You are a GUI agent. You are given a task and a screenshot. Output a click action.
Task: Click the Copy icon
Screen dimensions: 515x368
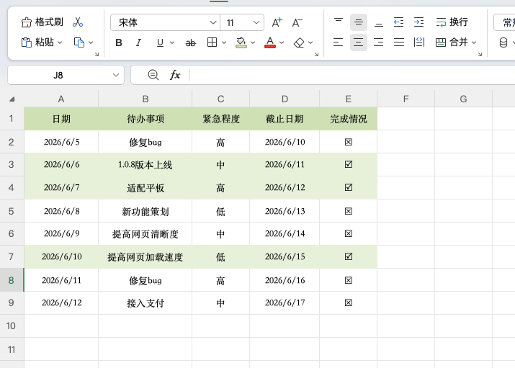coord(79,42)
